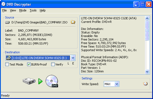Click Size value 4,681,463,808 bytes
Image resolution: width=153 pixels, height=99 pixels.
tap(32, 39)
